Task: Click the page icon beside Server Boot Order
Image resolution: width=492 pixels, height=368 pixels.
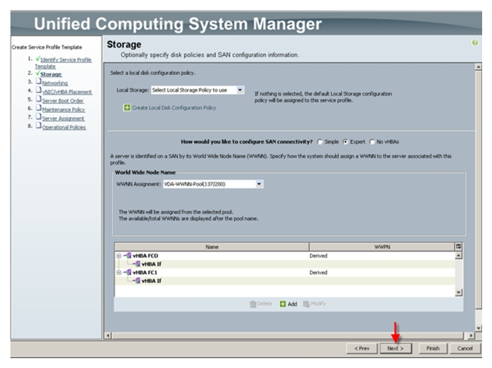Action: 39,99
